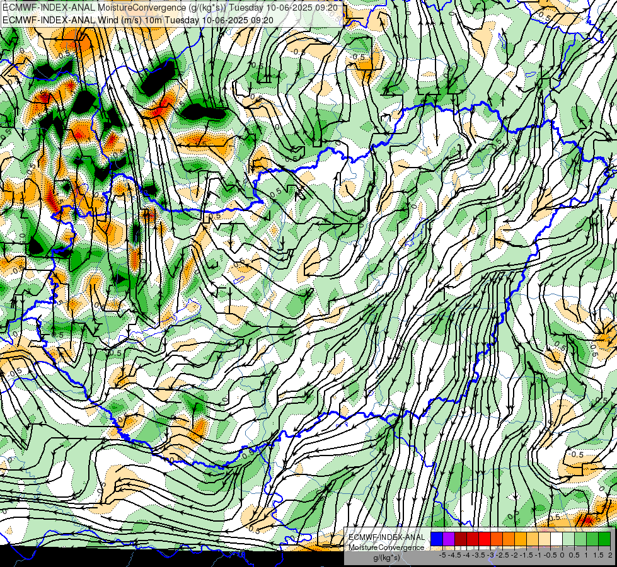Click the '2' legend tick label

point(610,555)
